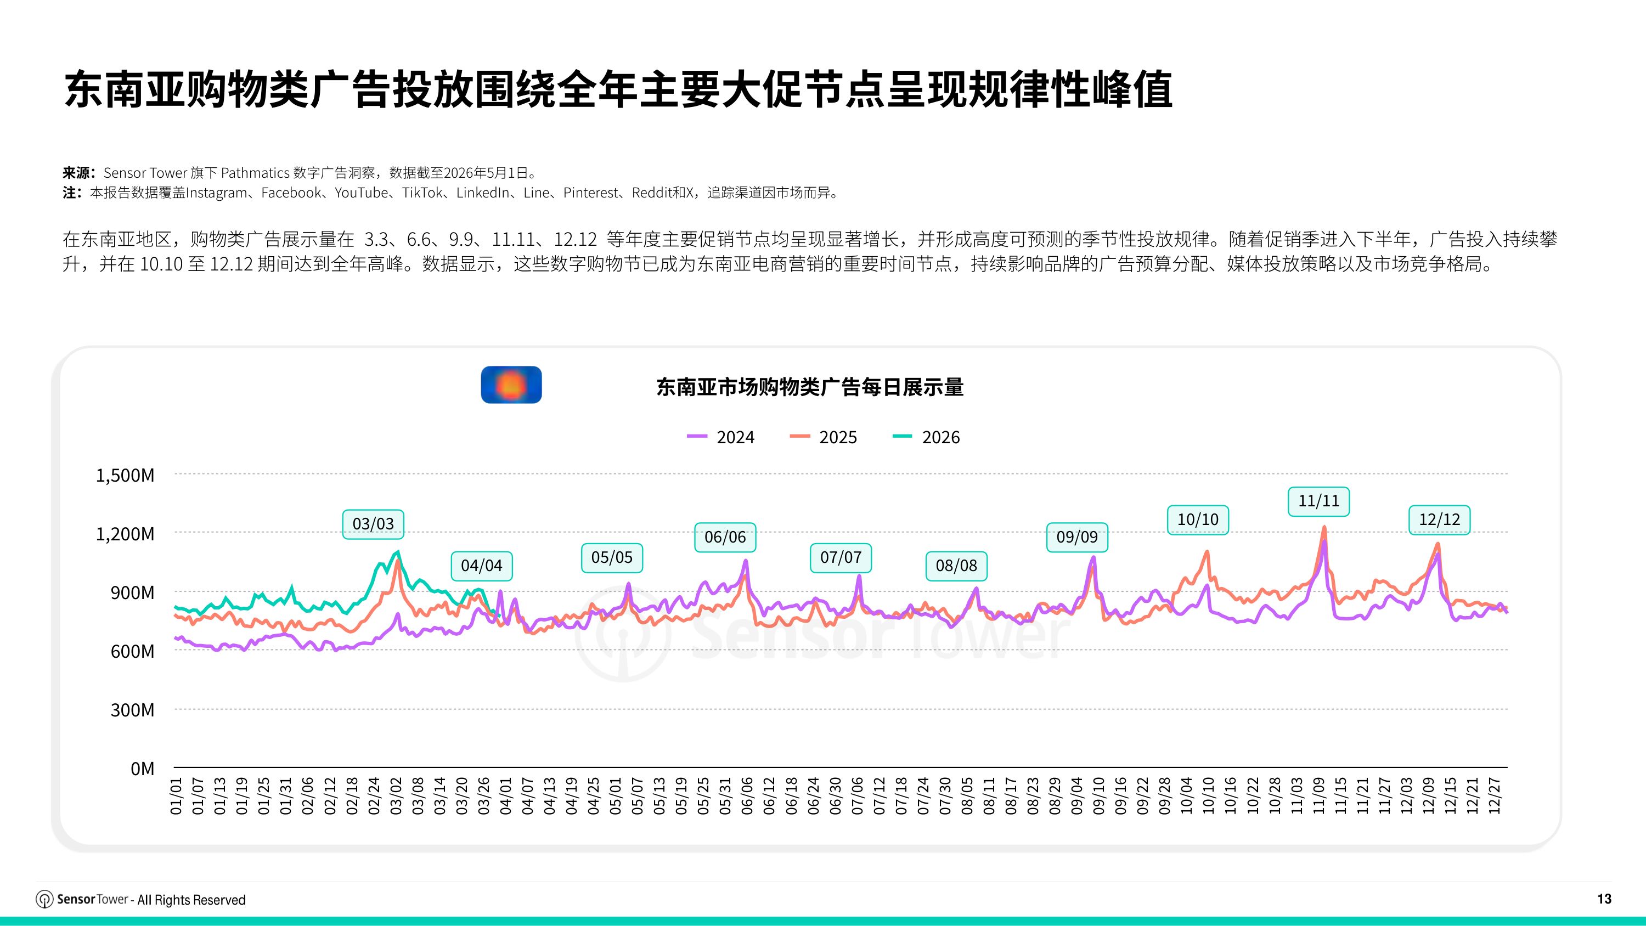Select the 07/07 peak marker label
Screen dimensions: 1646x926
pos(841,557)
